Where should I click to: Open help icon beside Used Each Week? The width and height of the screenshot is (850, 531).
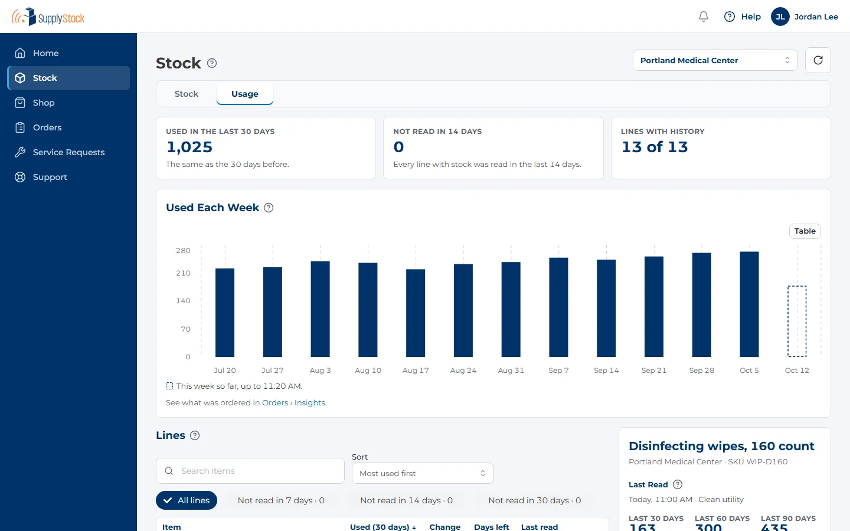pyautogui.click(x=269, y=208)
